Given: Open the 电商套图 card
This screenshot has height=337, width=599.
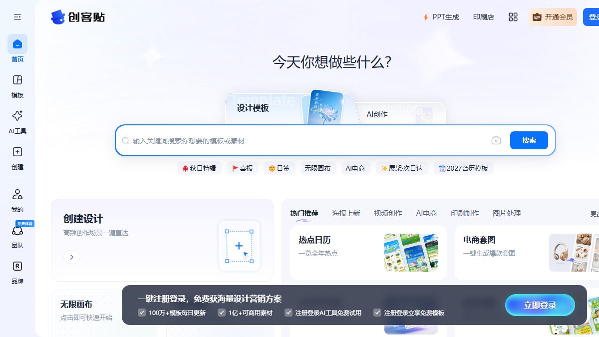Looking at the screenshot, I should [x=527, y=252].
